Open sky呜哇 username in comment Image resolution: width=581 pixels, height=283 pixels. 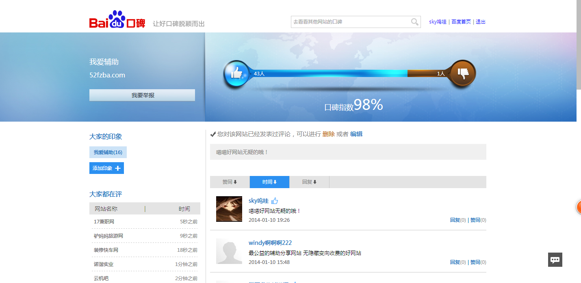[x=258, y=201]
